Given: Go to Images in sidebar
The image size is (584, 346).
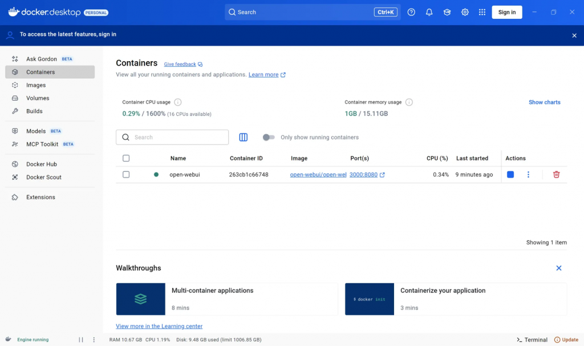Looking at the screenshot, I should point(50,85).
